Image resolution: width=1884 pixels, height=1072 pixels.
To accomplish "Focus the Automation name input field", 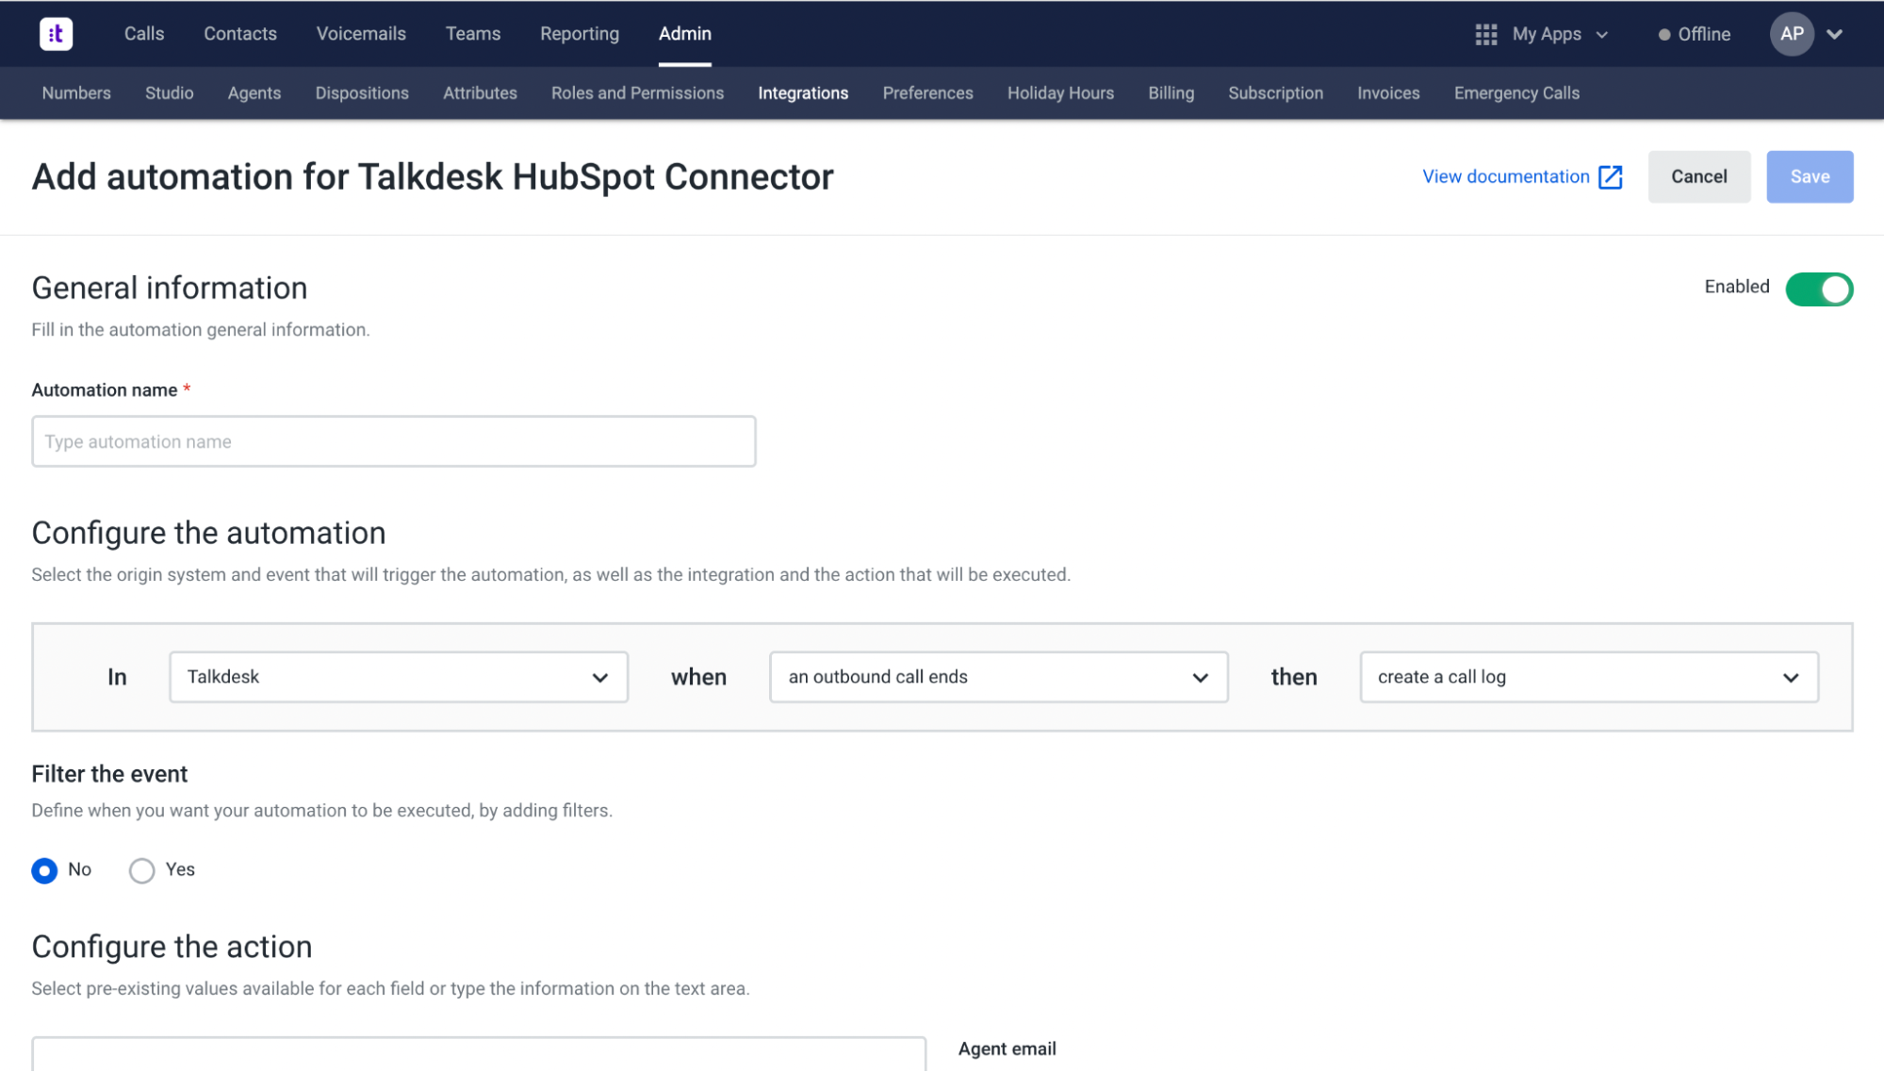I will (x=394, y=441).
